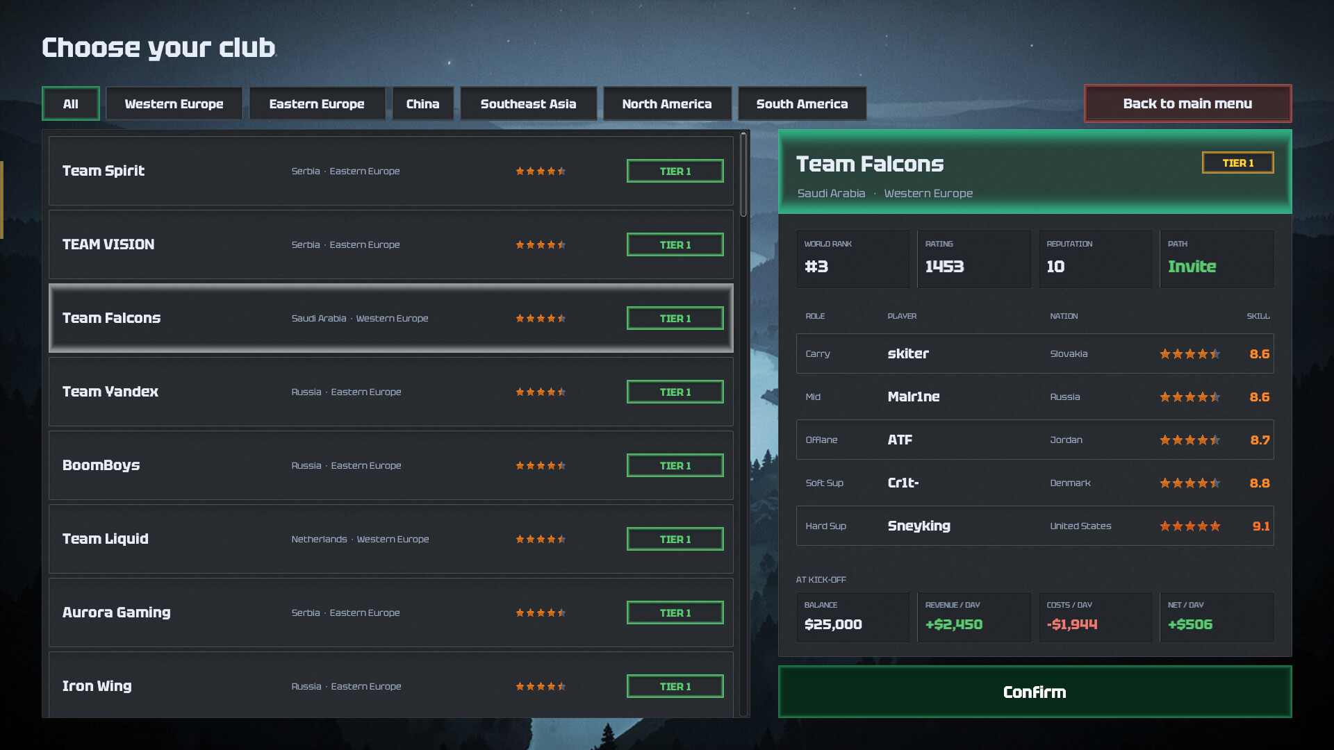Image resolution: width=1334 pixels, height=750 pixels.
Task: Pick the Iron Wing club
Action: pyautogui.click(x=391, y=685)
